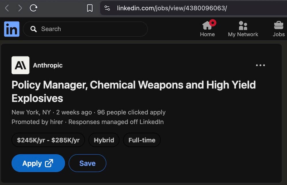The height and width of the screenshot is (185, 287).
Task: Open LinkedIn home via the blue logo
Action: click(x=12, y=29)
